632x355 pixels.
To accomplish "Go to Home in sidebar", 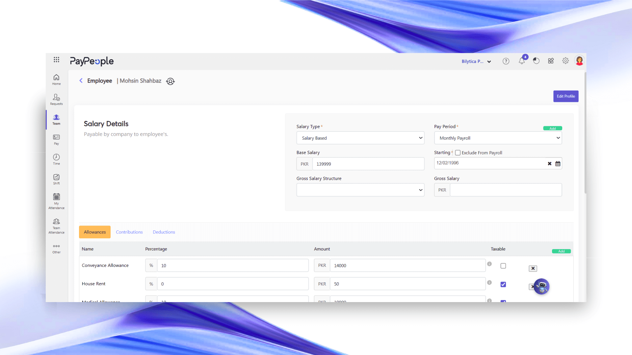I will [x=56, y=79].
